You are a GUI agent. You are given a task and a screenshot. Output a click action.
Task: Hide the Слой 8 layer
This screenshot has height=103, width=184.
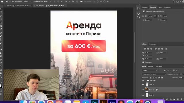pos(143,85)
